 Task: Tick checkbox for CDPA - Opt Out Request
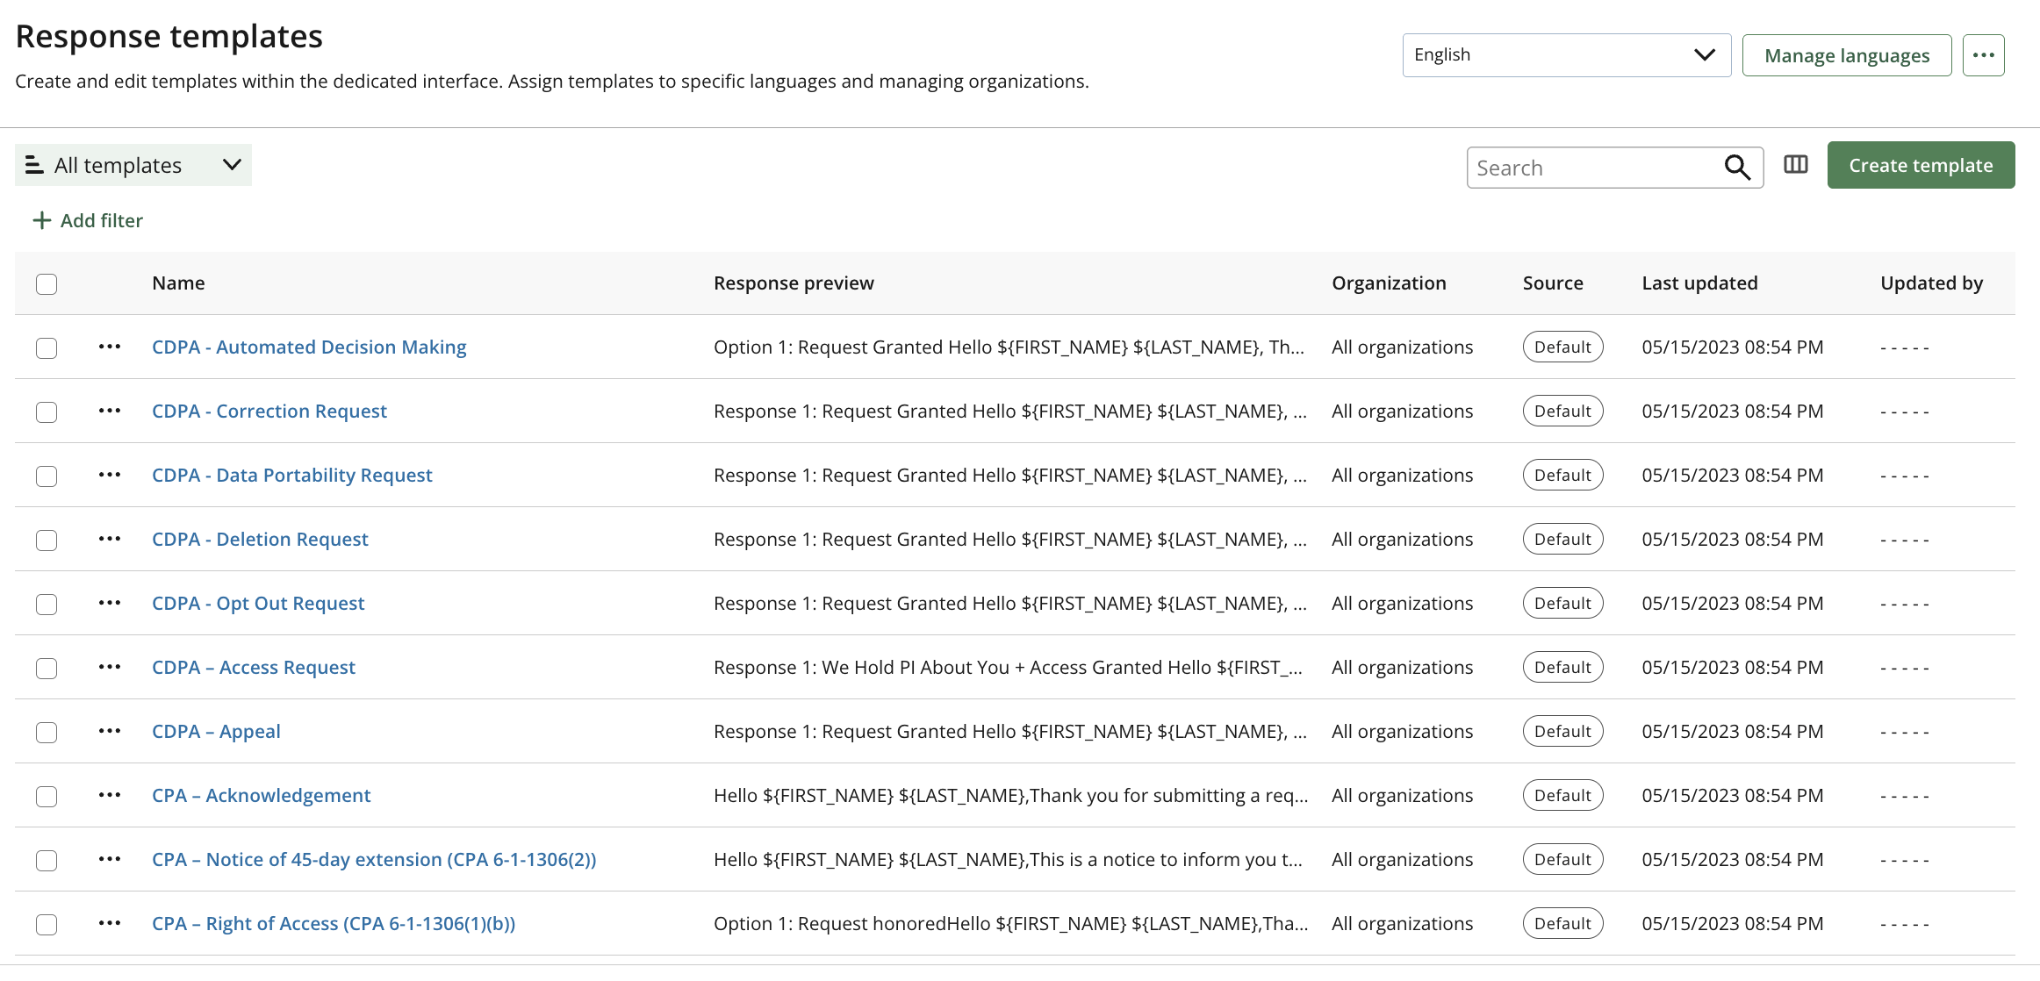[x=47, y=605]
